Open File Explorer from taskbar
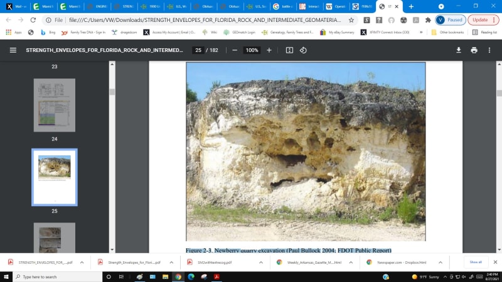The width and height of the screenshot is (502, 282). tap(165, 276)
